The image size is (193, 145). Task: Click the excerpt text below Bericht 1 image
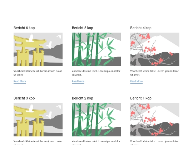[x=154, y=142]
